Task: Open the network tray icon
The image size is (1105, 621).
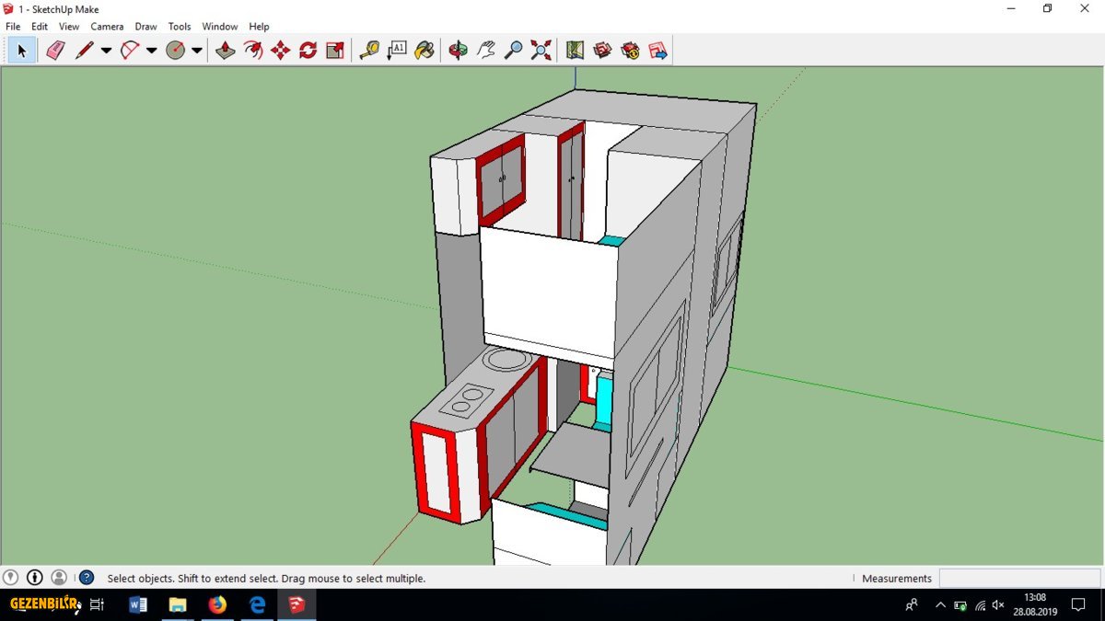Action: [980, 605]
